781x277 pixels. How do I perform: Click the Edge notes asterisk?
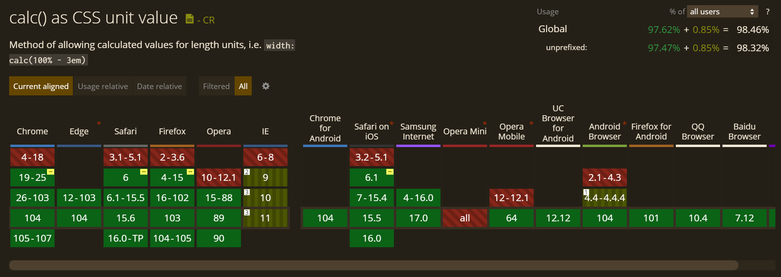99,123
